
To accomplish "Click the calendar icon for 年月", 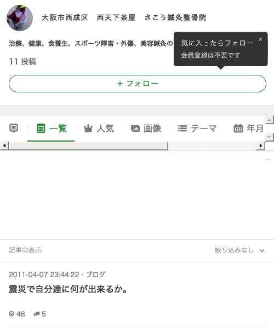I will (238, 128).
